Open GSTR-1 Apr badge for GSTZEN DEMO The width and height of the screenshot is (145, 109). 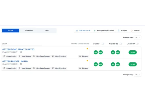(96, 52)
